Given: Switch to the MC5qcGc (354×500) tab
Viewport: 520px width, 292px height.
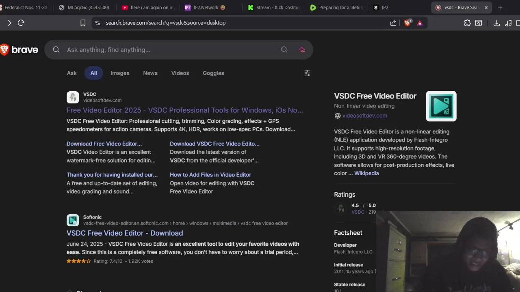Looking at the screenshot, I should [84, 8].
